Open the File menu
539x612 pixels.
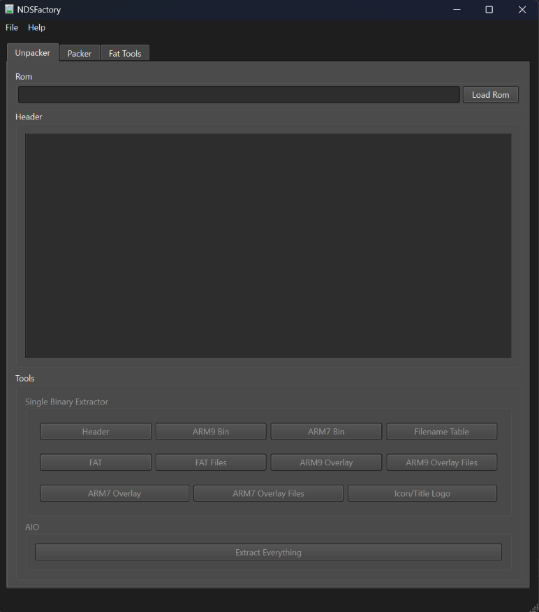[12, 27]
